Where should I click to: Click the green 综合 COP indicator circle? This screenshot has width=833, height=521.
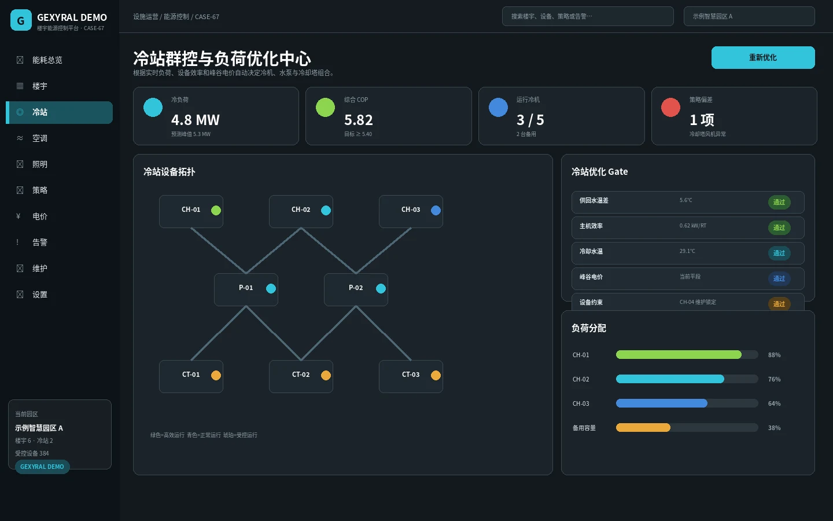pyautogui.click(x=325, y=107)
